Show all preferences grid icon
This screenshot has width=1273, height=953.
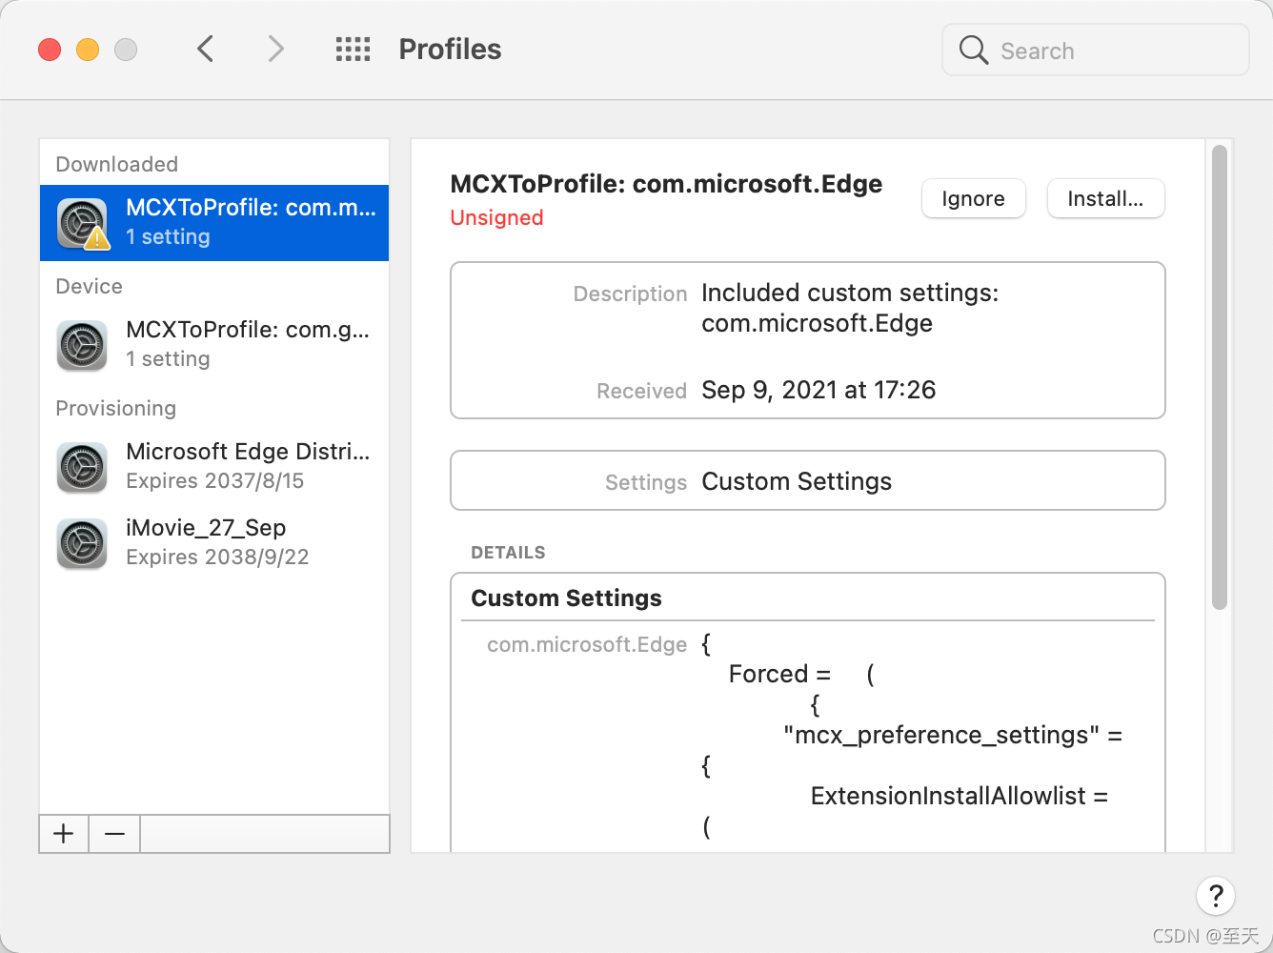[353, 50]
